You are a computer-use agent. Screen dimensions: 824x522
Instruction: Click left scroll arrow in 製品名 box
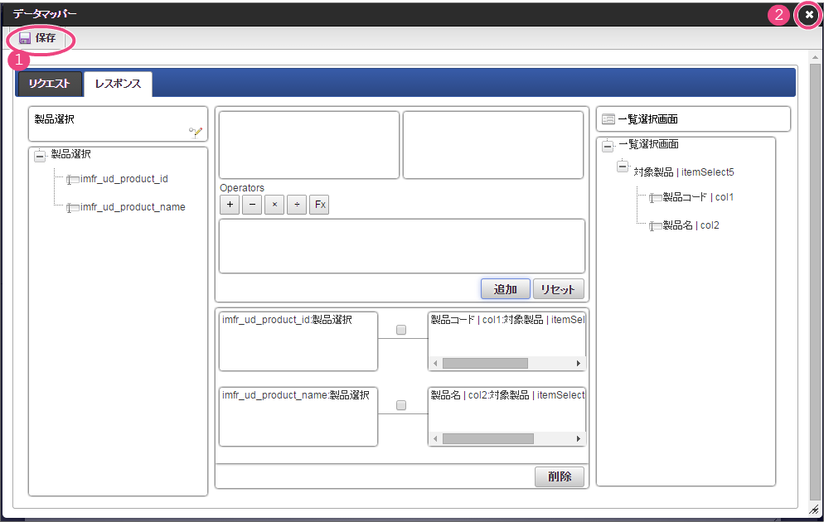click(x=435, y=439)
